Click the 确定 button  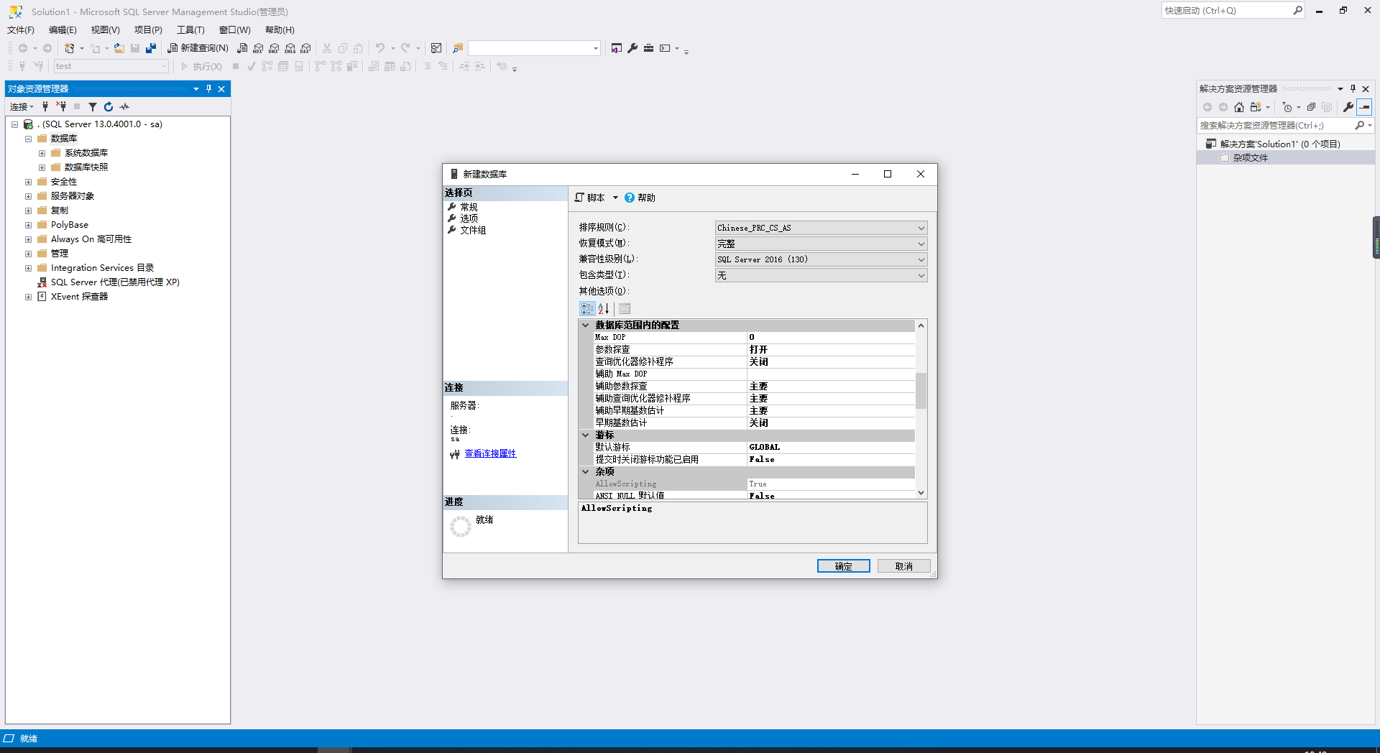(844, 566)
